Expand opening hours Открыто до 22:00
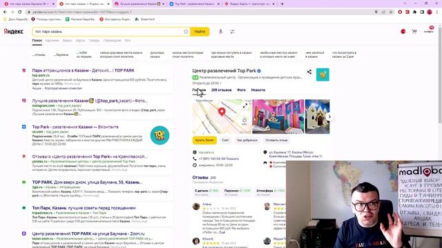Viewport: 442px width, 248px height. point(207,83)
